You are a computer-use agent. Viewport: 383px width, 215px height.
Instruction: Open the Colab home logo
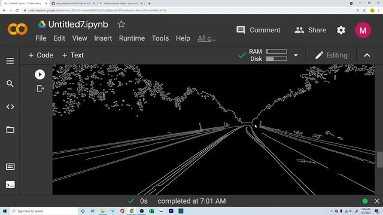click(x=17, y=29)
